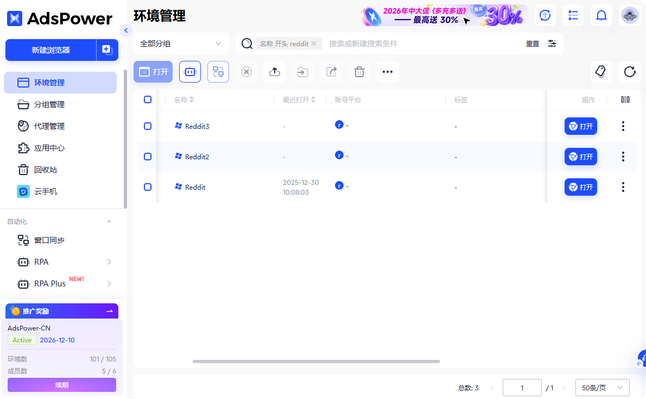Viewport: 646px width, 399px height.
Task: Click the batch create plus icon
Action: point(107,50)
